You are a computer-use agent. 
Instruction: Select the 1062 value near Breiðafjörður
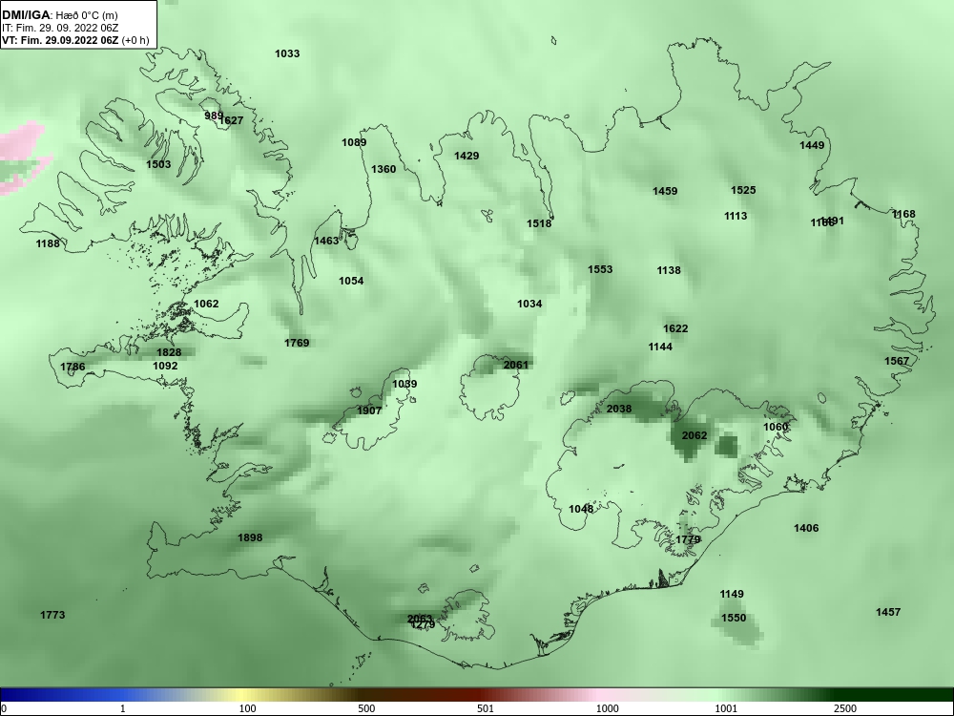(x=206, y=304)
